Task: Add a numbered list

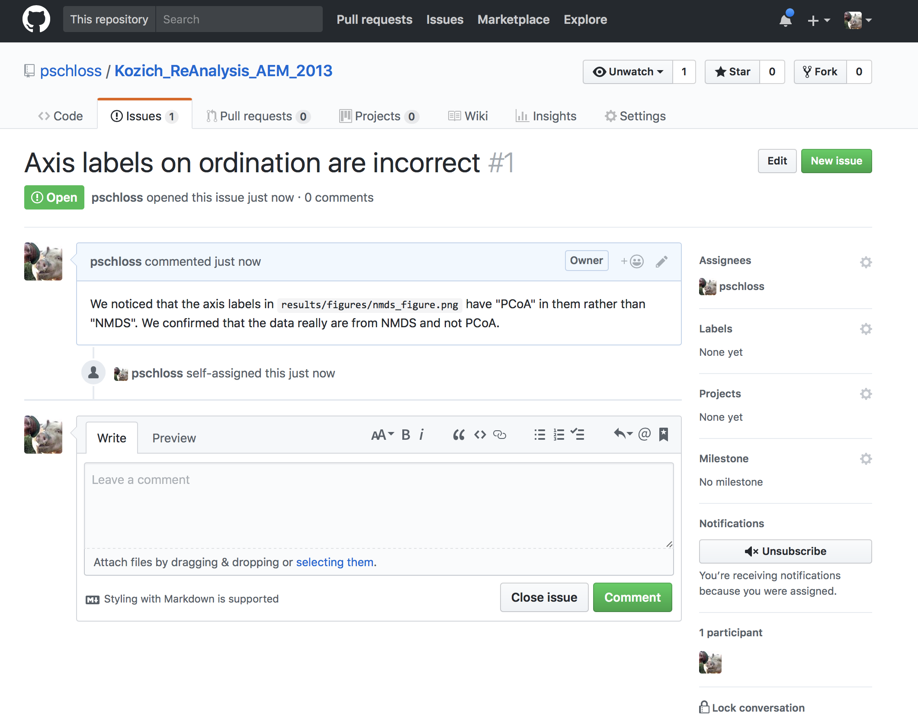Action: (559, 435)
